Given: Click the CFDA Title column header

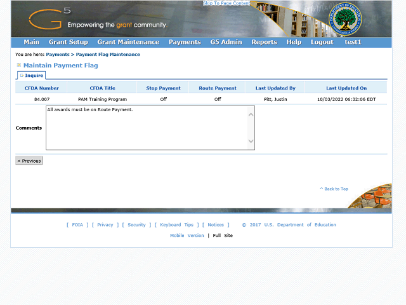Looking at the screenshot, I should click(103, 88).
